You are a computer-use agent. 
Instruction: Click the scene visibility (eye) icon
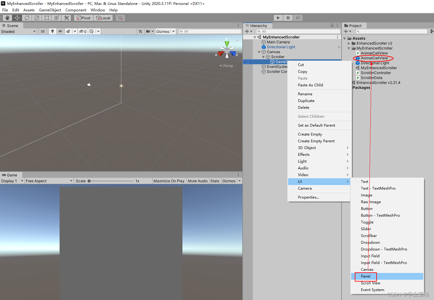point(82,31)
